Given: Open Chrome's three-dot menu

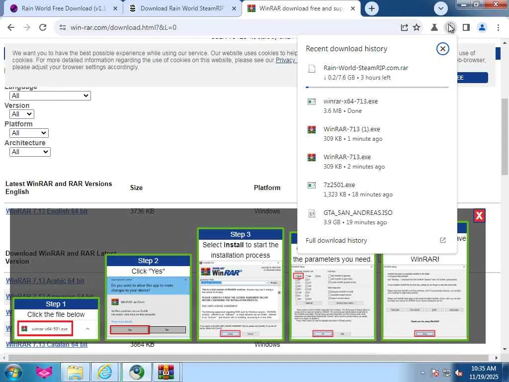Looking at the screenshot, I should [498, 28].
